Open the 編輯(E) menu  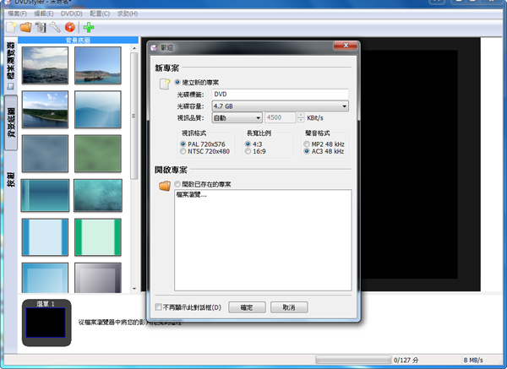(x=44, y=14)
